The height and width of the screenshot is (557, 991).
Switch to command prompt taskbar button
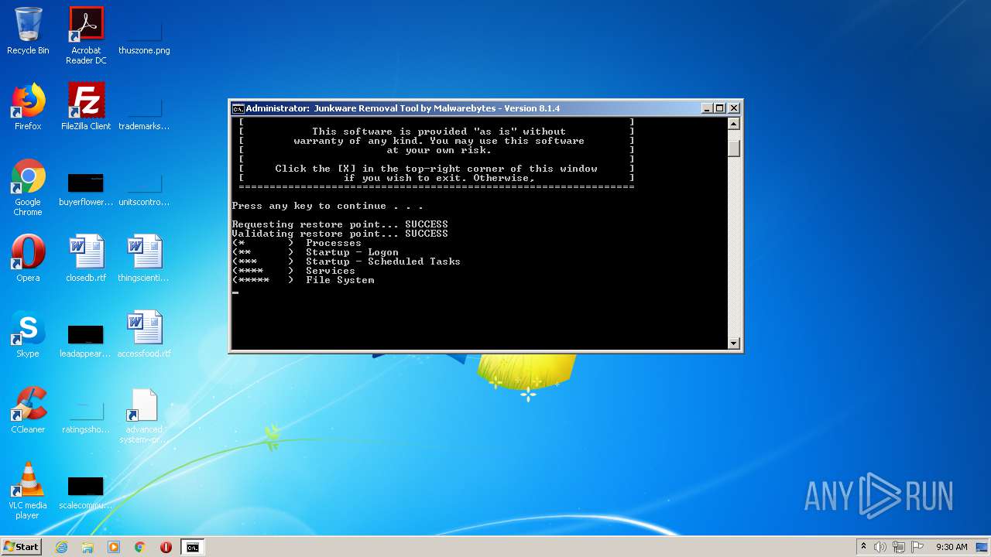click(x=192, y=547)
